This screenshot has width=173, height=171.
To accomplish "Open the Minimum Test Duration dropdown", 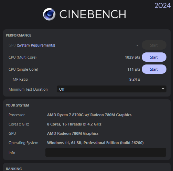I will click(111, 89).
